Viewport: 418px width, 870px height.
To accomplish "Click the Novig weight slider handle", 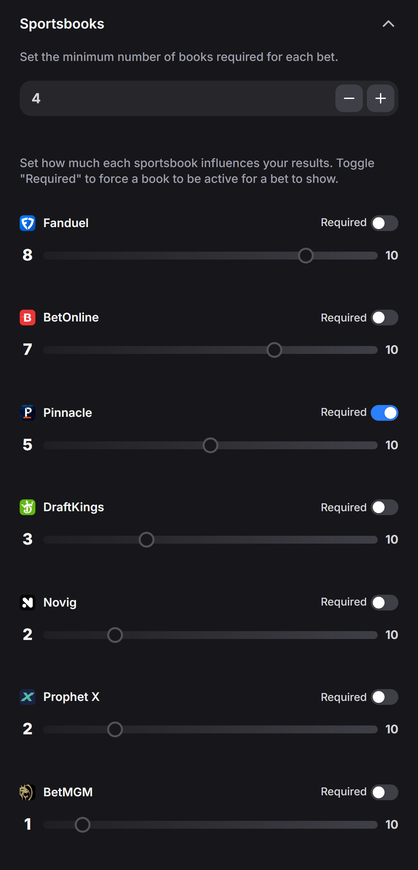I will pos(115,635).
